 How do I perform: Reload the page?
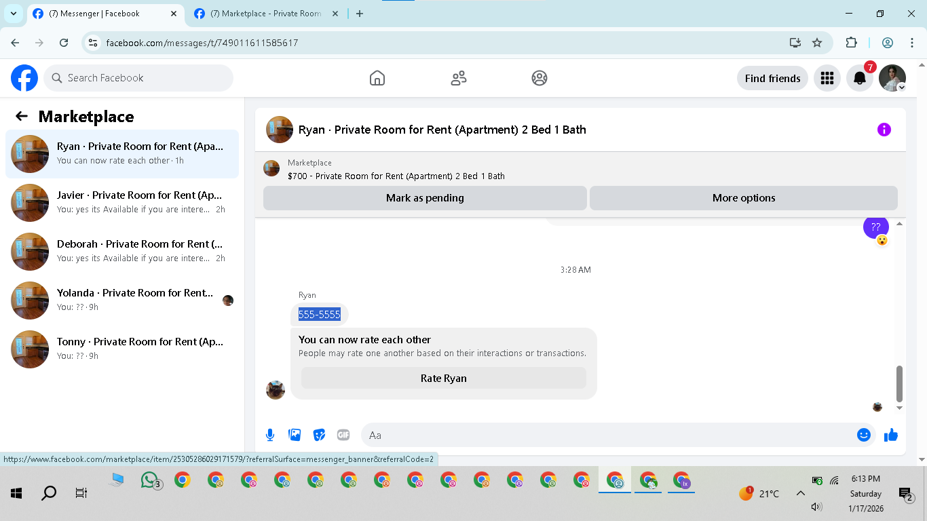64,43
